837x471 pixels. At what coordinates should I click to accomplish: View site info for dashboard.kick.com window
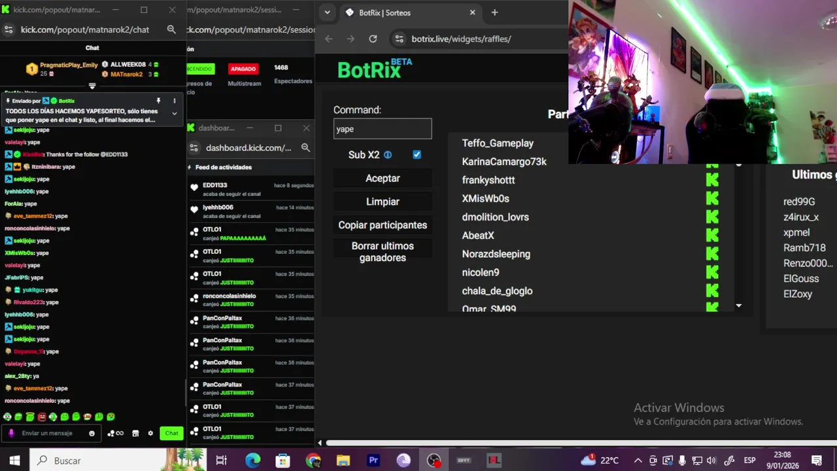(194, 148)
